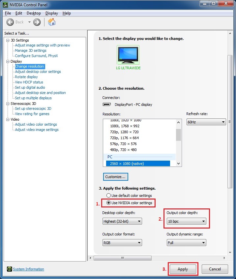Click the System Information icon
The image size is (236, 279).
(x=10, y=269)
